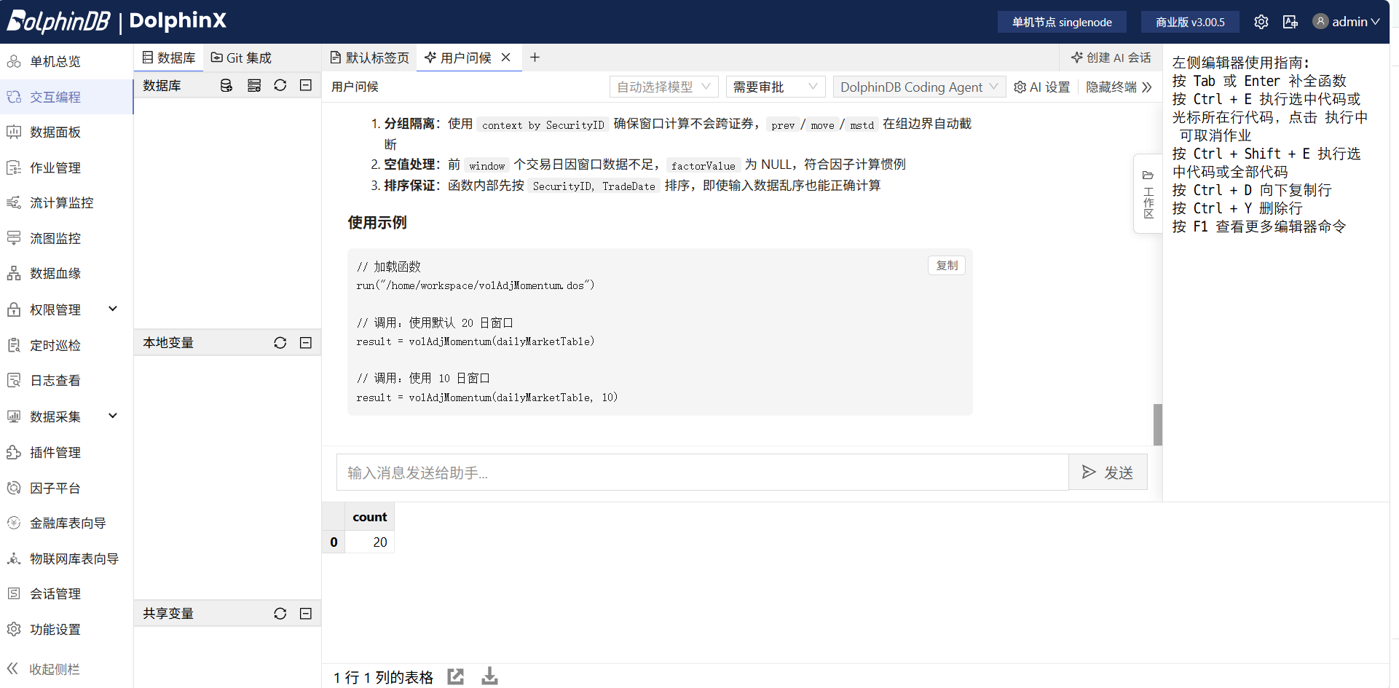Open 金融库表向导
1399x688 pixels.
[66, 523]
